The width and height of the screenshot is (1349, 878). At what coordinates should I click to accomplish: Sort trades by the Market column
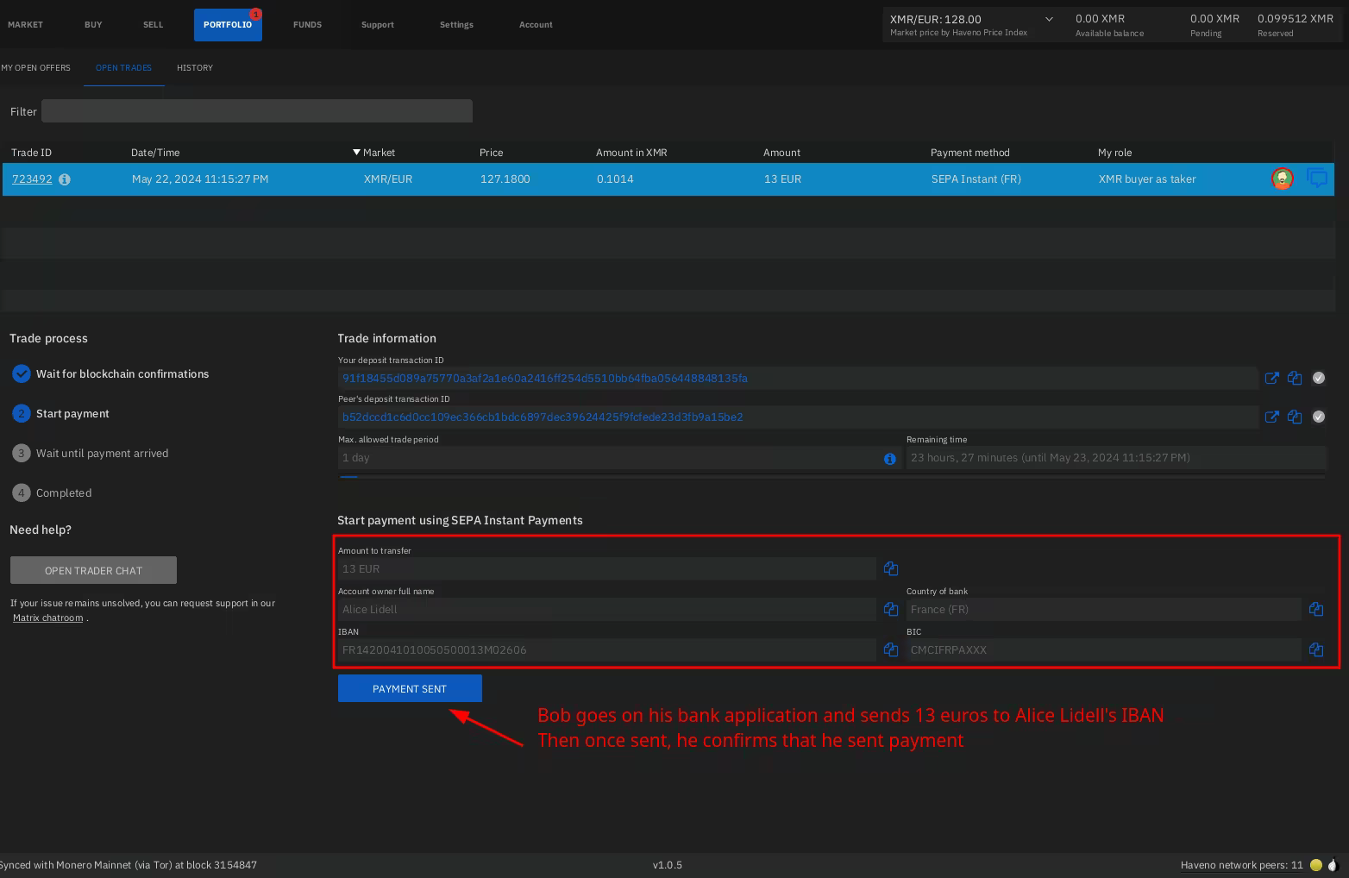coord(378,153)
